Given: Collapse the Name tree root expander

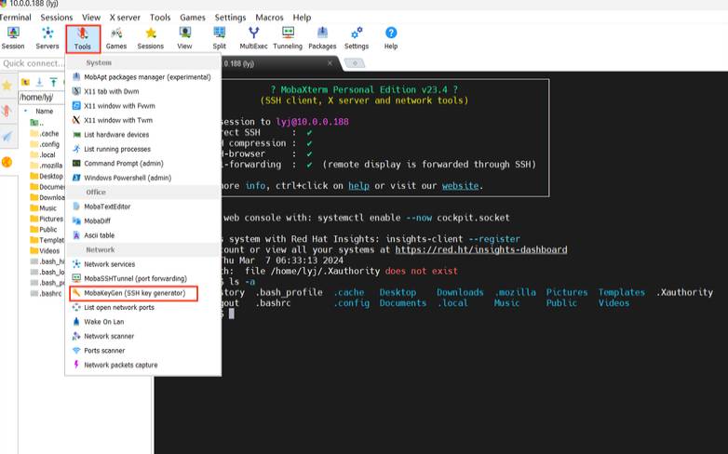Looking at the screenshot, I should (25, 111).
